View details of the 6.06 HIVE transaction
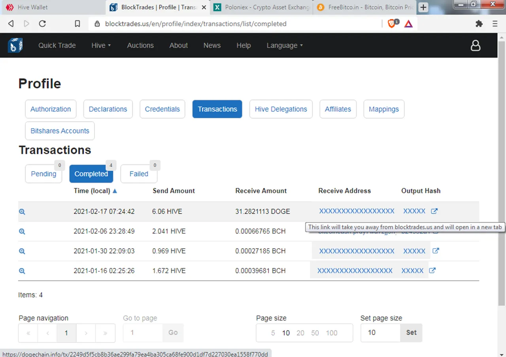Viewport: 506px width, 357px height. pos(22,212)
